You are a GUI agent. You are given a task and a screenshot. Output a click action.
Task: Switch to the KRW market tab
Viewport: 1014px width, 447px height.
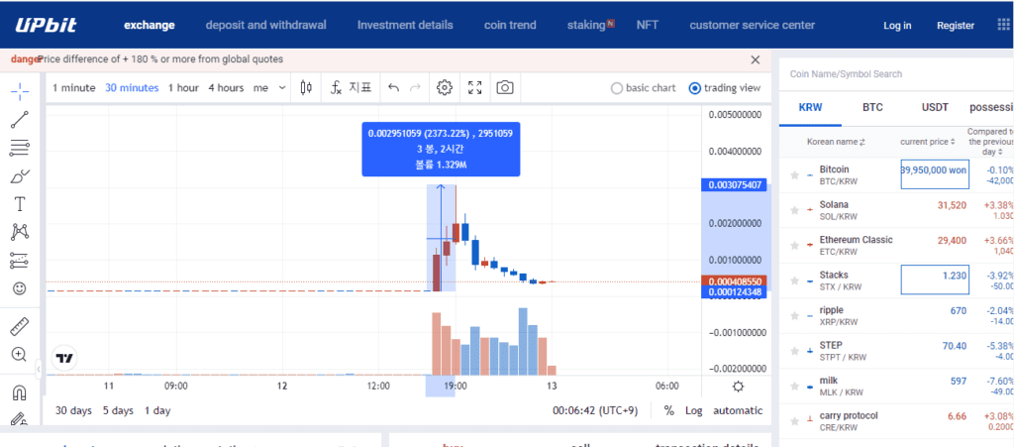810,107
